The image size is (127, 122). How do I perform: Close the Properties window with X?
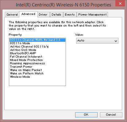pyautogui.click(x=120, y=4)
